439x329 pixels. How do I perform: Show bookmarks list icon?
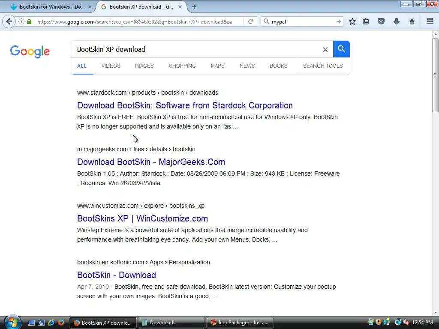pos(366,21)
